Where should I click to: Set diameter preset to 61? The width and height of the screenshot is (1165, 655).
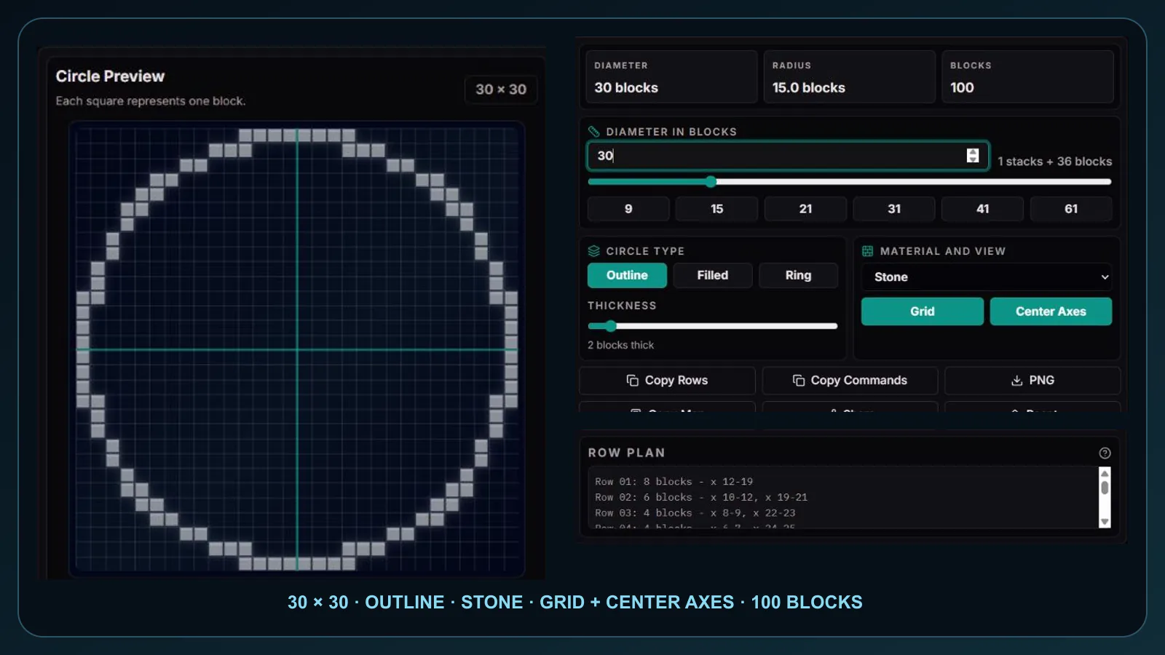[x=1071, y=209]
